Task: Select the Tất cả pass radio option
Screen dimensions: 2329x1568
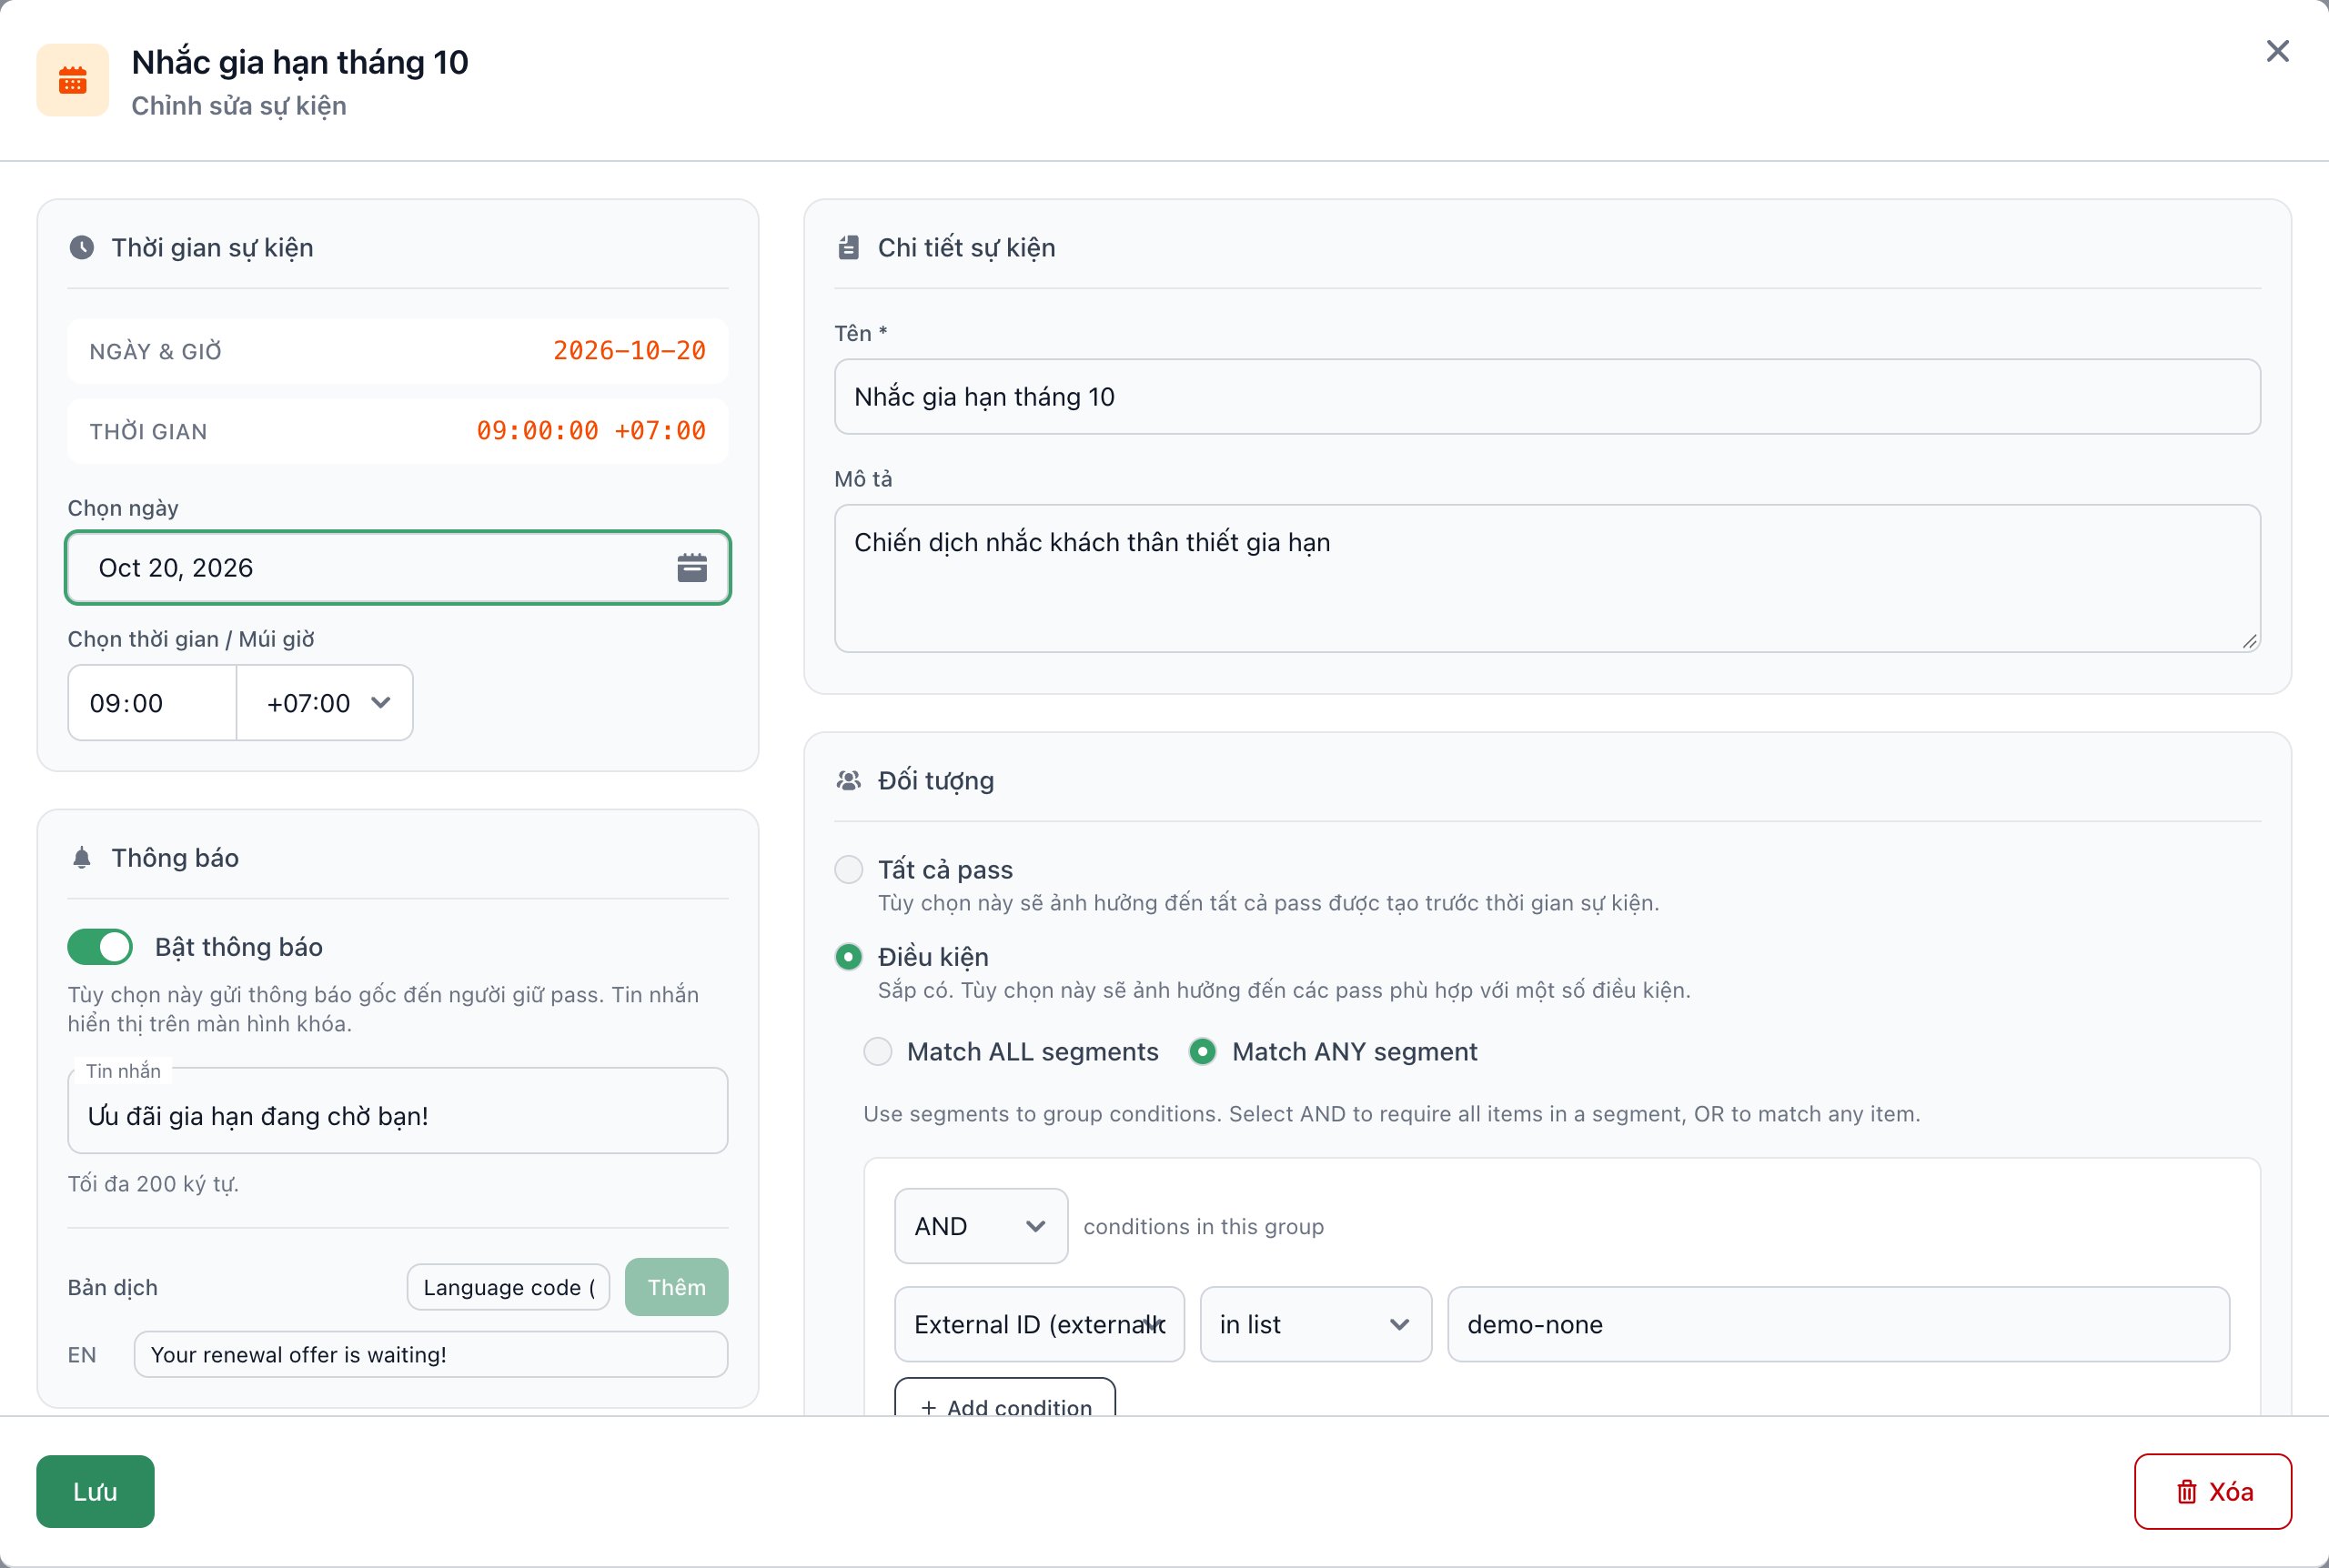Action: [x=849, y=870]
